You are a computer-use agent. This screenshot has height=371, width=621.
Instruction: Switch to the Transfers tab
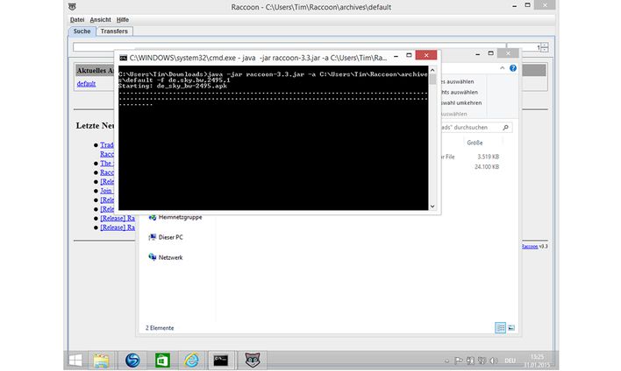pyautogui.click(x=114, y=31)
